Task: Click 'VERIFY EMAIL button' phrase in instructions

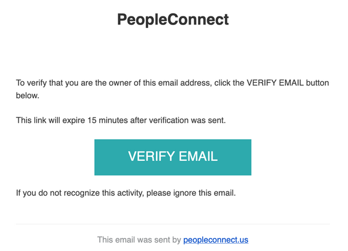Action: 287,82
